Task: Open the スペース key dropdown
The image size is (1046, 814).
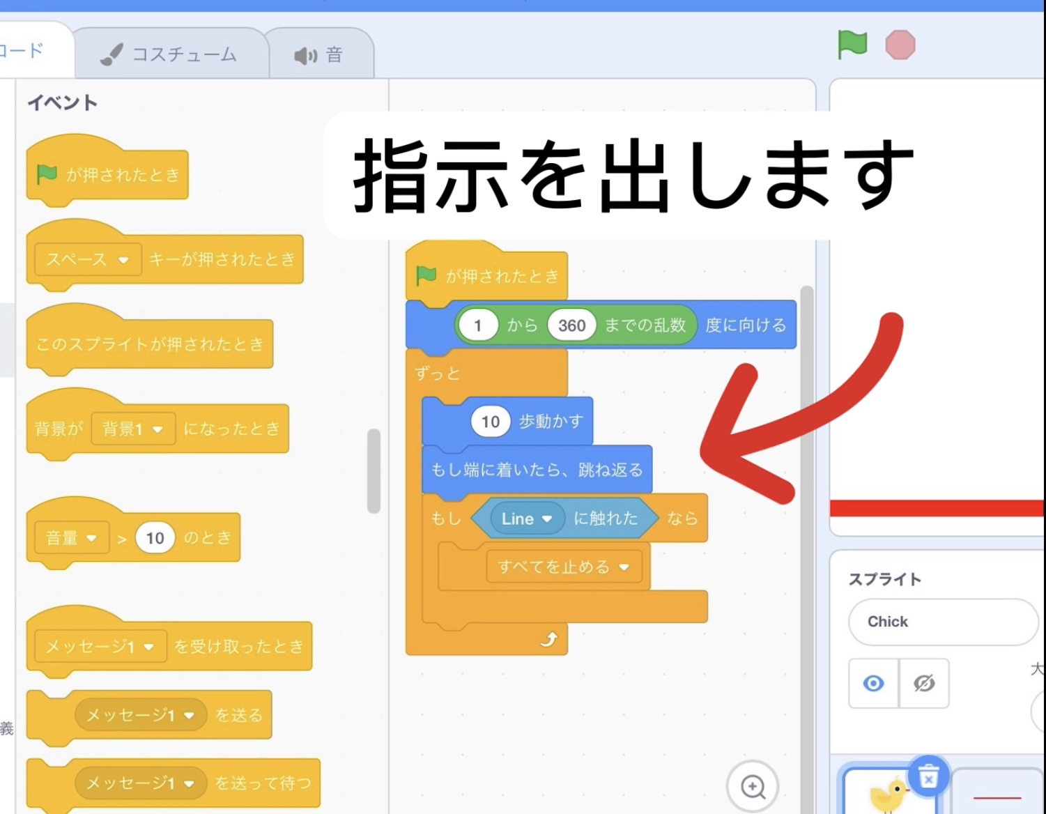Action: point(123,260)
